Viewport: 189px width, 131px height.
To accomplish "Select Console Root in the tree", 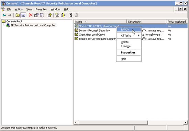I will point(14,21).
